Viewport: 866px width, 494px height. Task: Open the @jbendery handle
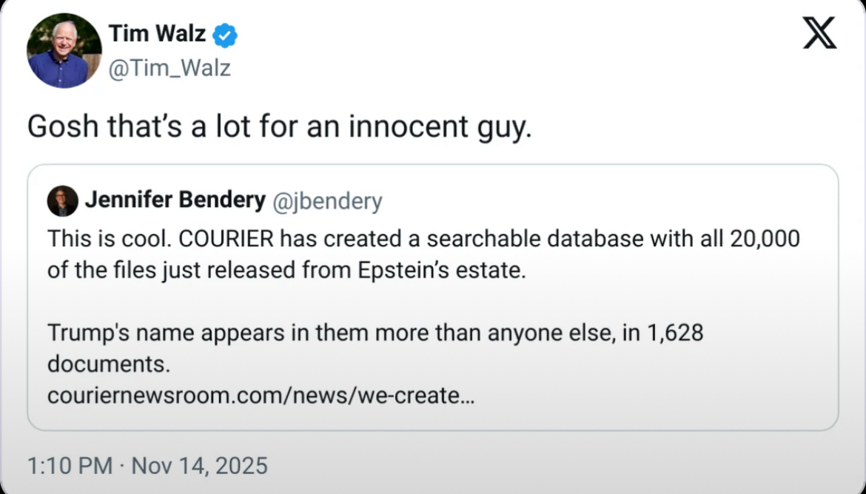coord(328,201)
